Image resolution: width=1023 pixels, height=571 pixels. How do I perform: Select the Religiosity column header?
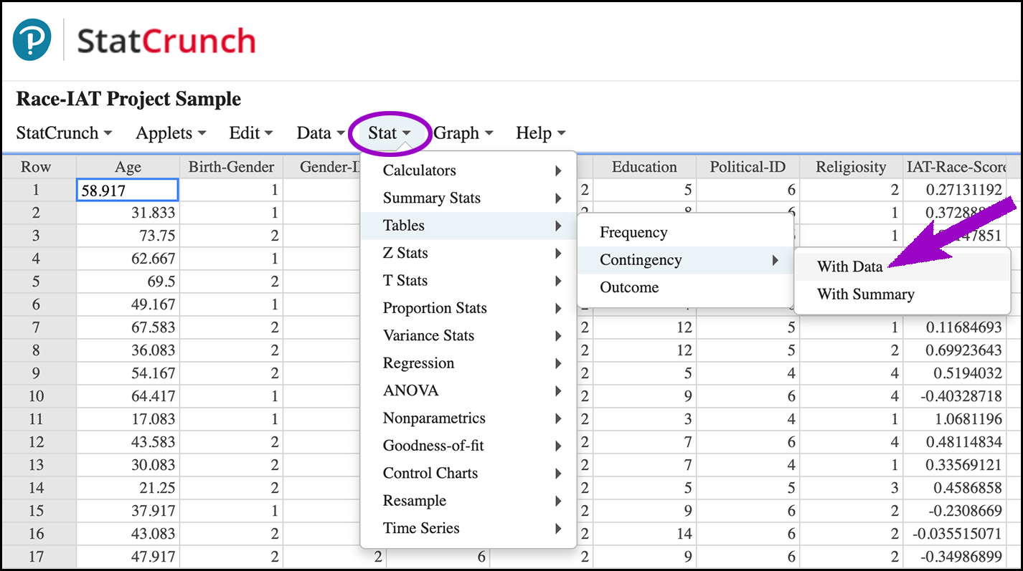(851, 167)
